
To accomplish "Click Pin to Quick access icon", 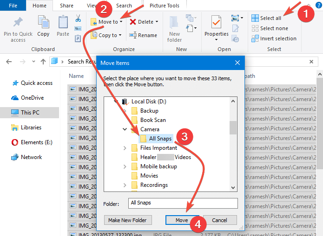I will [x=18, y=23].
